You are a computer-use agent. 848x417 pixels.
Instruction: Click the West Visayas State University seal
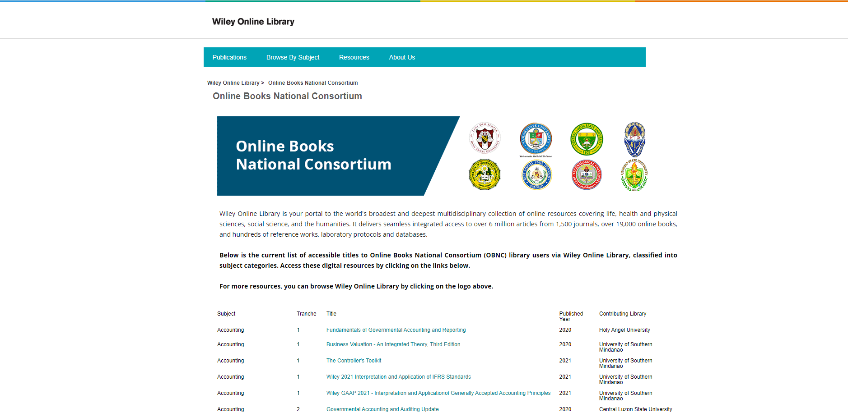[x=536, y=175]
